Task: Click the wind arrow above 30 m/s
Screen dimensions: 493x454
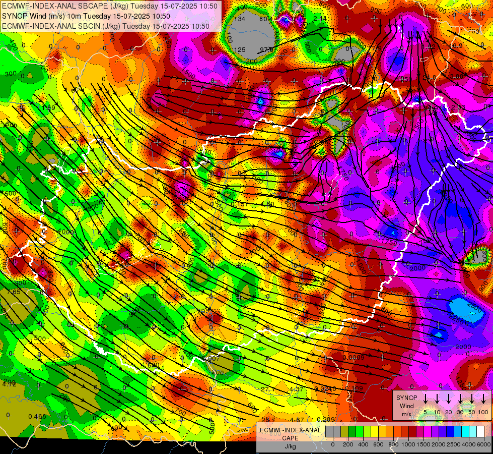Action: (460, 399)
